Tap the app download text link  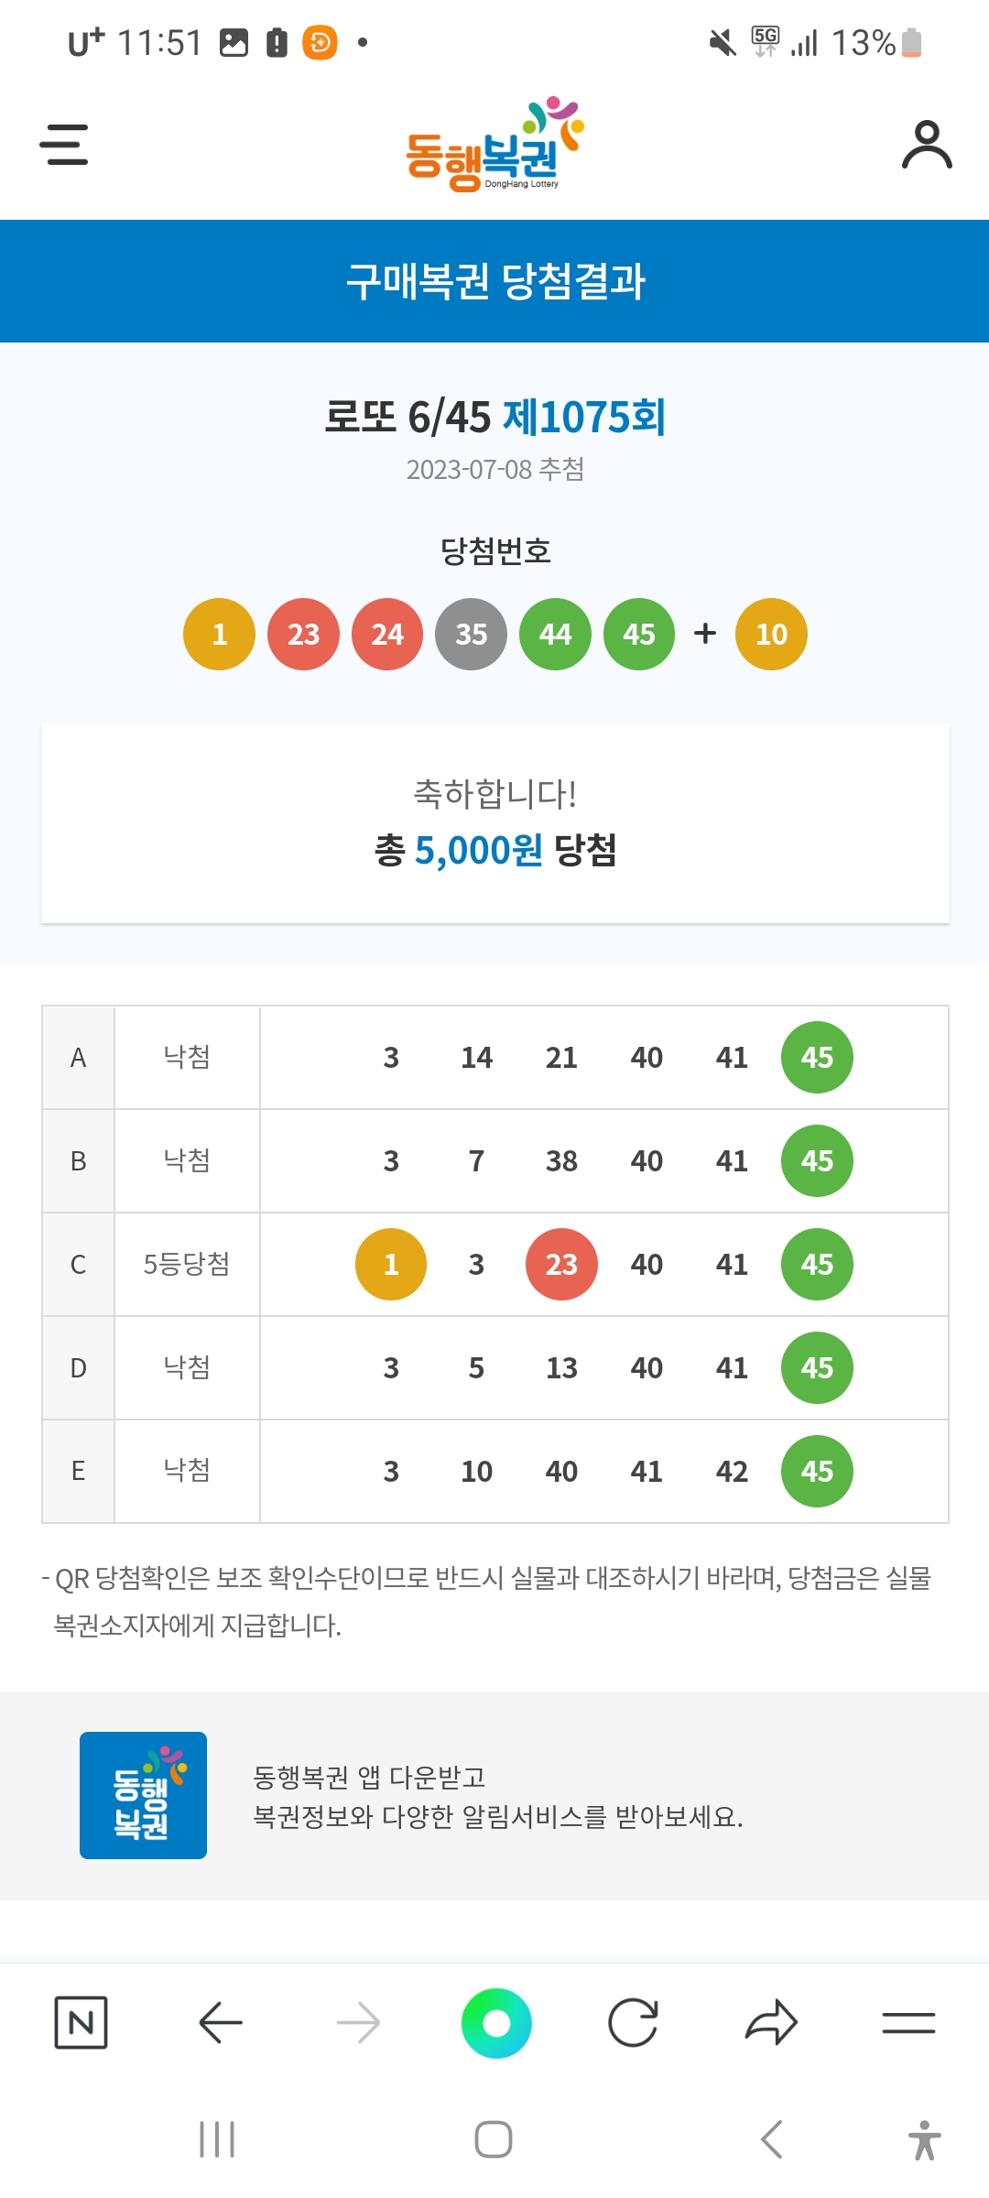(x=497, y=1797)
